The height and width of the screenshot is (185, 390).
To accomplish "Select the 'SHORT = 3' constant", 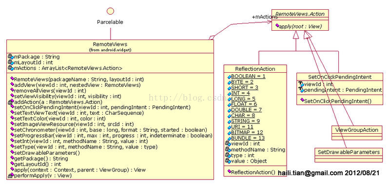I will [x=245, y=88].
